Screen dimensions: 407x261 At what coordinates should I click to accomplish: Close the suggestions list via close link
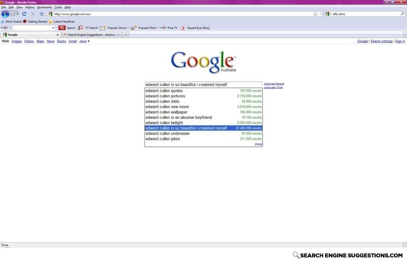pyautogui.click(x=258, y=144)
